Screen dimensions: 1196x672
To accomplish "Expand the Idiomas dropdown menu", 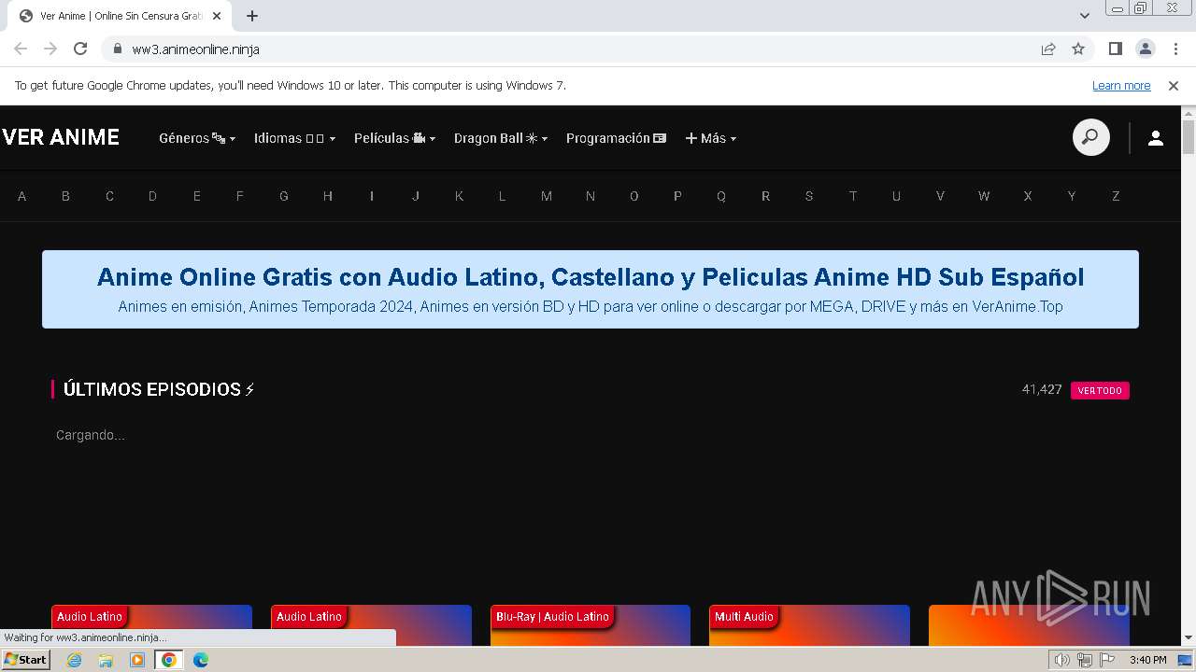I will tap(294, 138).
